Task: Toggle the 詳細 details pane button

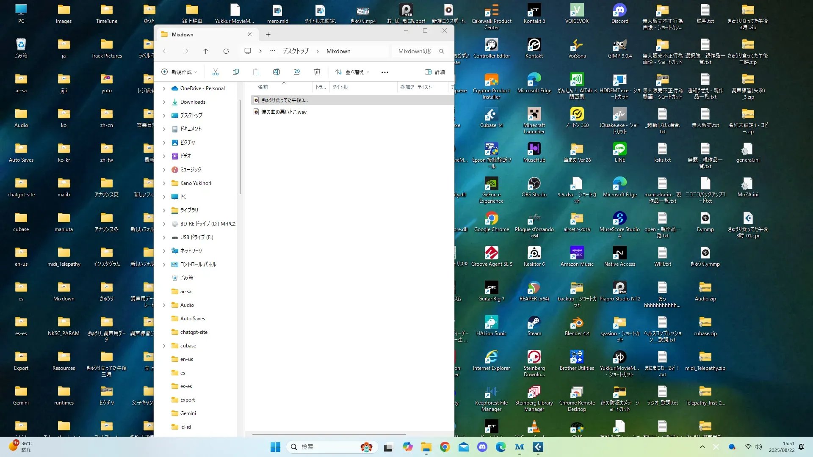Action: tap(435, 72)
